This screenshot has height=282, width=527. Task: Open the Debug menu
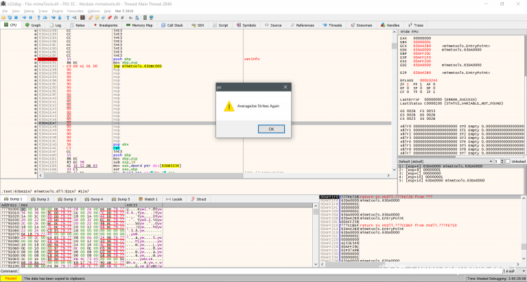(x=30, y=11)
